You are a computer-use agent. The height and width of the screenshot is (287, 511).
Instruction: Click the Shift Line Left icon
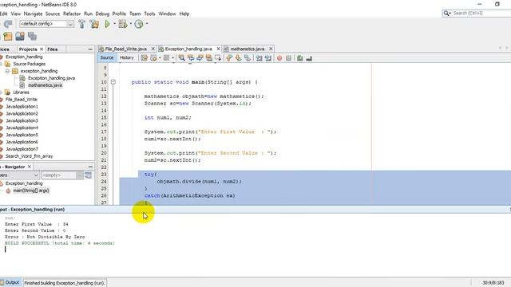(259, 58)
